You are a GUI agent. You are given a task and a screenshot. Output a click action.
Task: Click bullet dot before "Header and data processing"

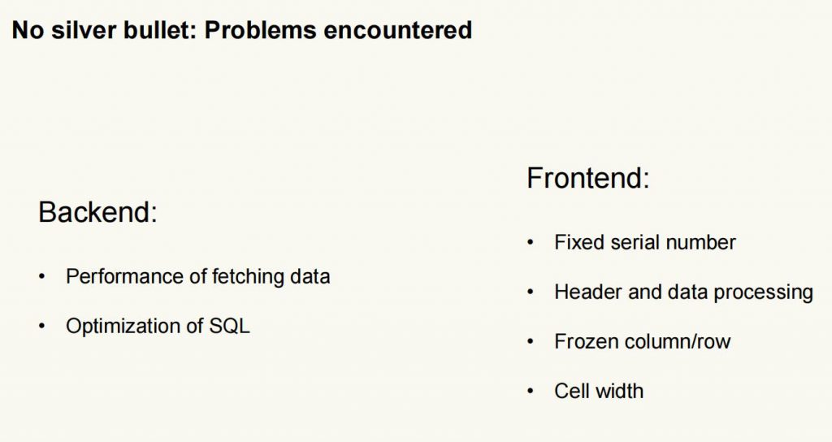pyautogui.click(x=530, y=292)
